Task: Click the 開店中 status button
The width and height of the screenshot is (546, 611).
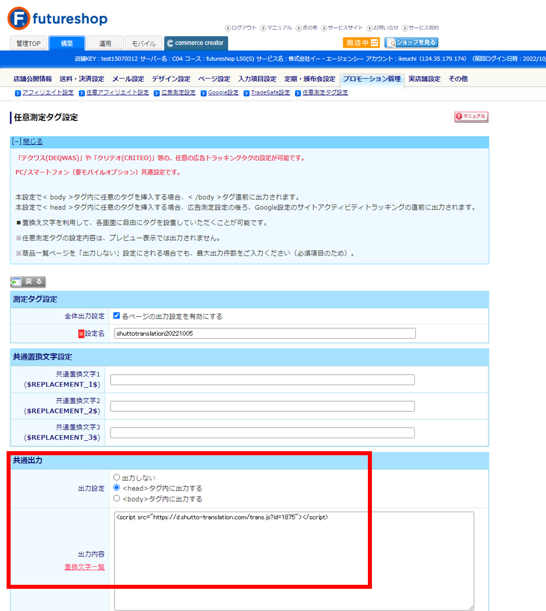Action: pyautogui.click(x=361, y=43)
